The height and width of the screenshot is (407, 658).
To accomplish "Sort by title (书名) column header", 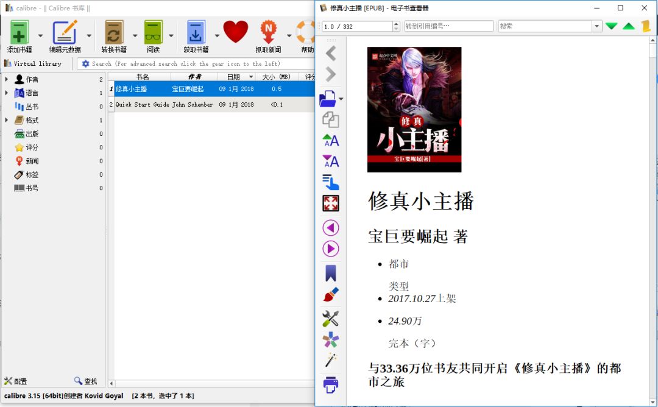I will 143,77.
